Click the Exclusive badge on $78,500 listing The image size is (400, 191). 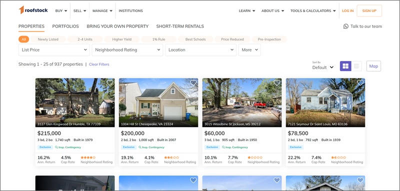(295, 147)
